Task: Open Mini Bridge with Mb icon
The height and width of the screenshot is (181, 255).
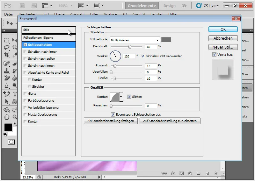Action: click(34, 6)
